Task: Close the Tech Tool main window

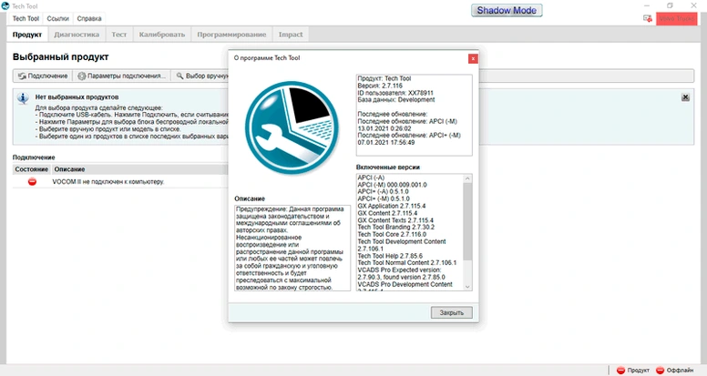Action: point(693,5)
